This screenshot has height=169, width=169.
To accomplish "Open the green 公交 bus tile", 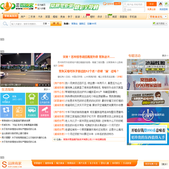I will click(x=32, y=99).
